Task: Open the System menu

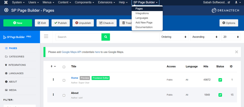Action: pos(18,2)
